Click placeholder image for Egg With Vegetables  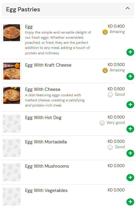[x=12, y=196]
